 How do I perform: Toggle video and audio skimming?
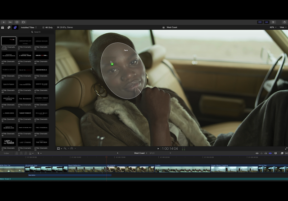click(257, 153)
